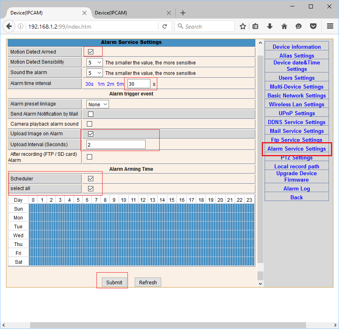Go to the browser home icon
Viewport: 339px width, 329px height.
284,27
